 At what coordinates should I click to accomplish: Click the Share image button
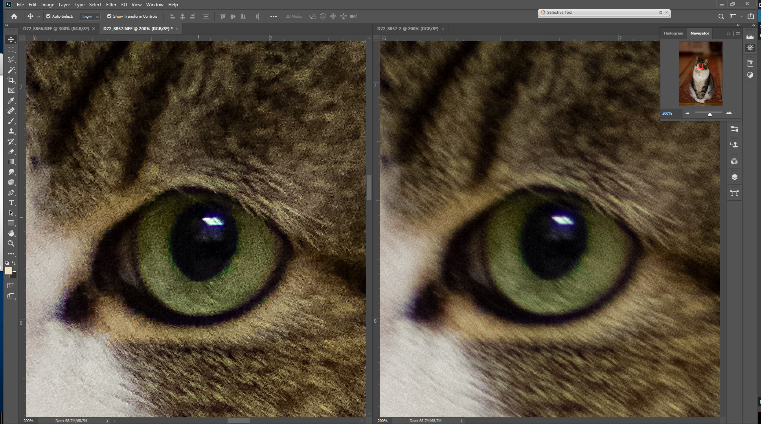(x=751, y=16)
